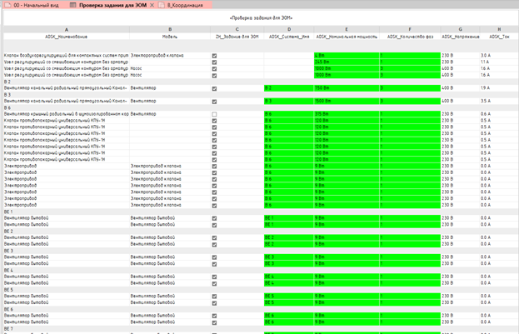Click the BE 1 group header row
Screen dimensions: 519x334
coord(261,212)
